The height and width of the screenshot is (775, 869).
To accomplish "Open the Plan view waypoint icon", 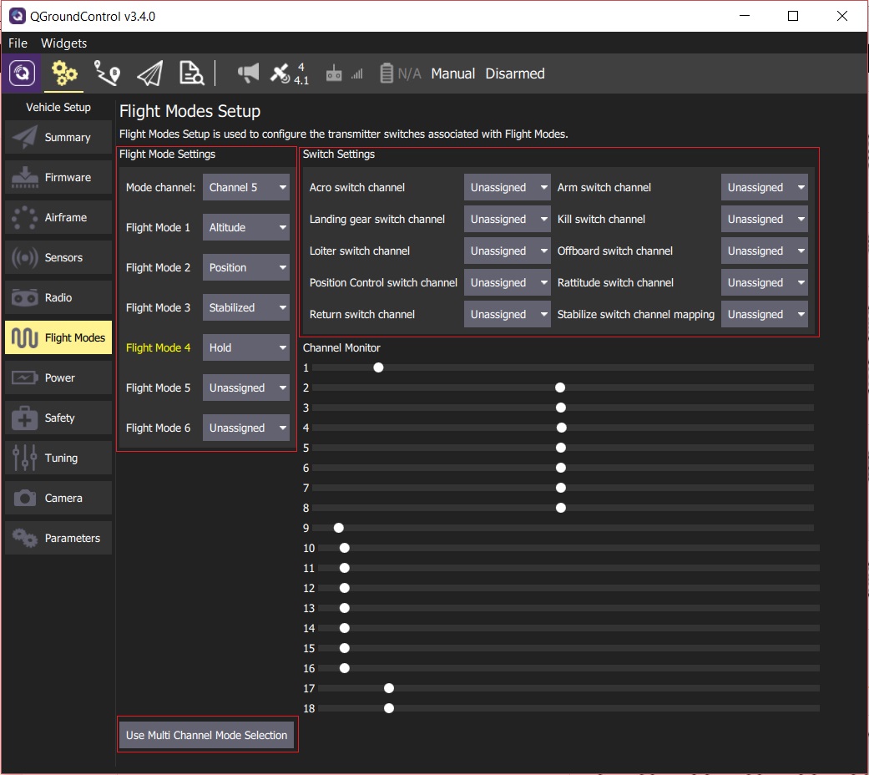I will pos(107,73).
